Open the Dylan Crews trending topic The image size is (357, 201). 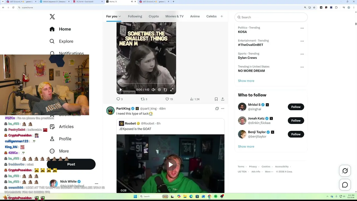[247, 58]
